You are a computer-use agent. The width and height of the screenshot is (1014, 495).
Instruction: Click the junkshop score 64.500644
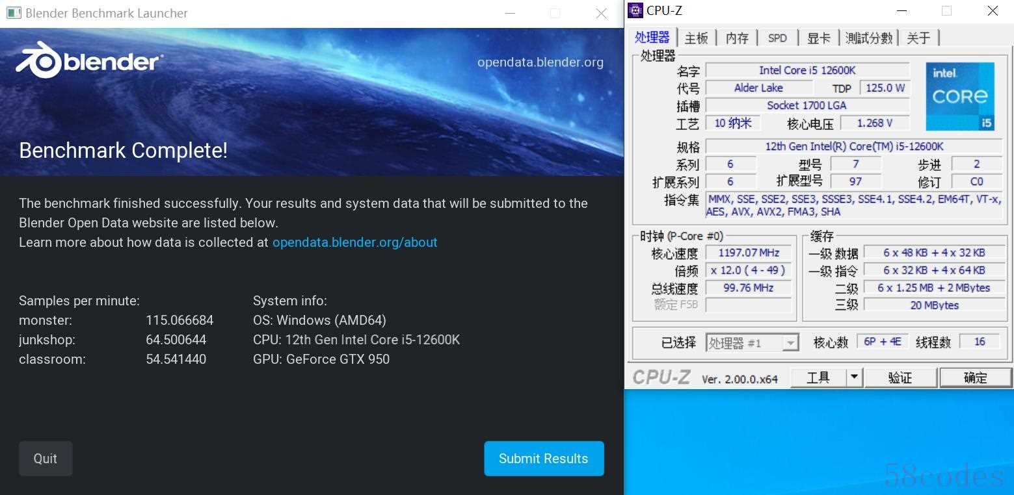pyautogui.click(x=176, y=340)
